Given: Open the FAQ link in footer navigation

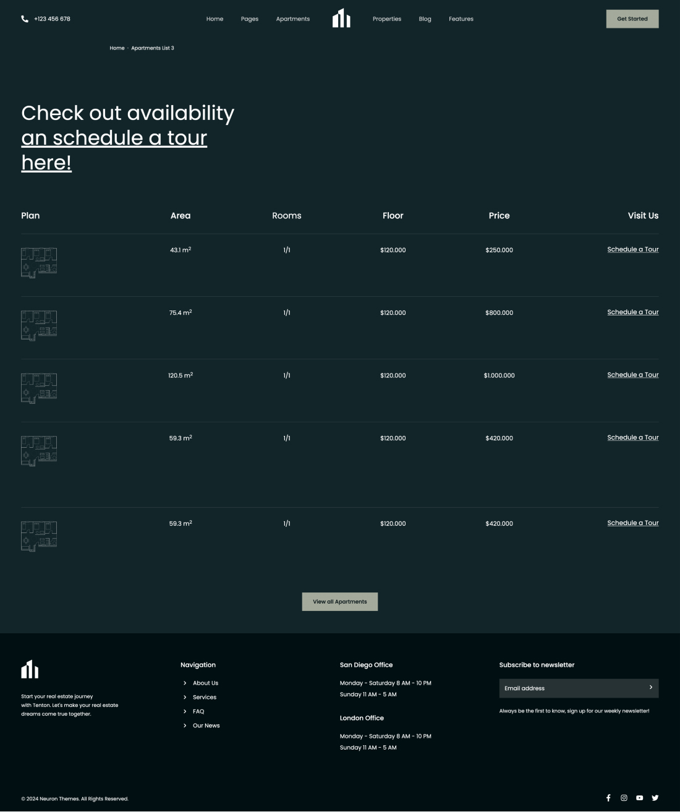Looking at the screenshot, I should pyautogui.click(x=198, y=712).
